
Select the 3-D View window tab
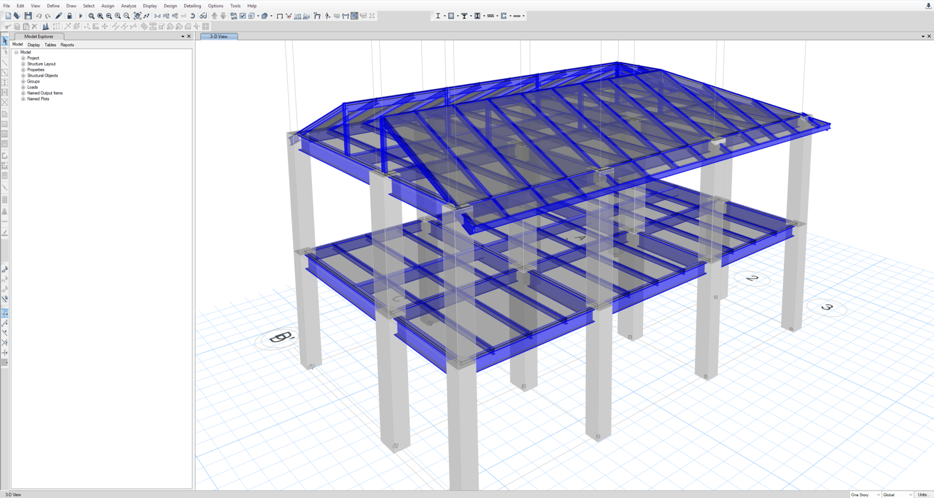(219, 36)
